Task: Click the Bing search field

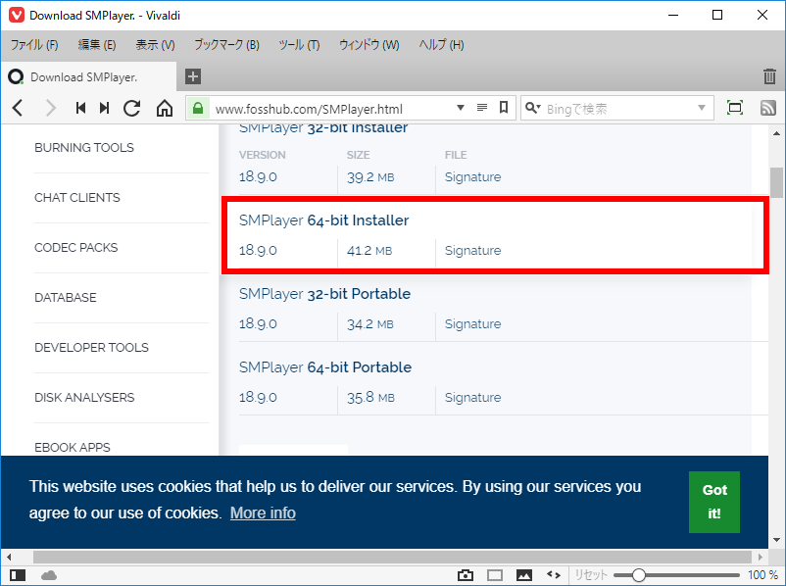Action: [619, 109]
